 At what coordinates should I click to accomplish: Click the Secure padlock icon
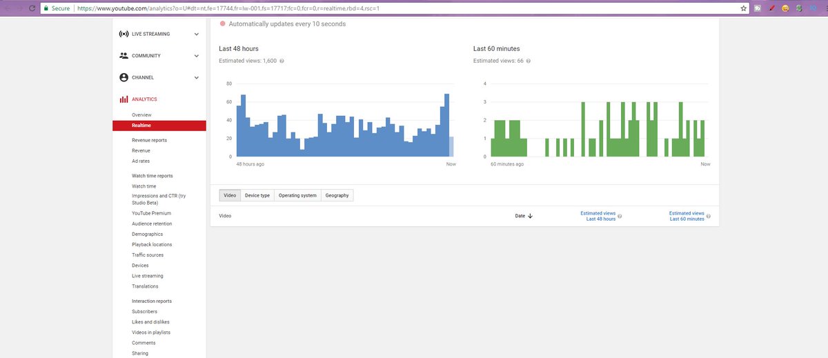(46, 8)
